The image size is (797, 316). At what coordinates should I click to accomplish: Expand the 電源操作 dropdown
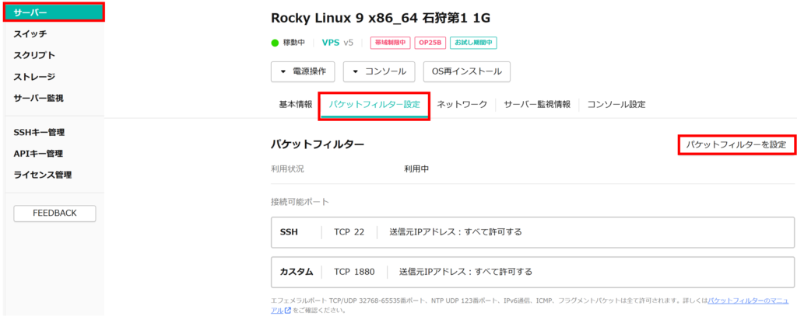[303, 71]
